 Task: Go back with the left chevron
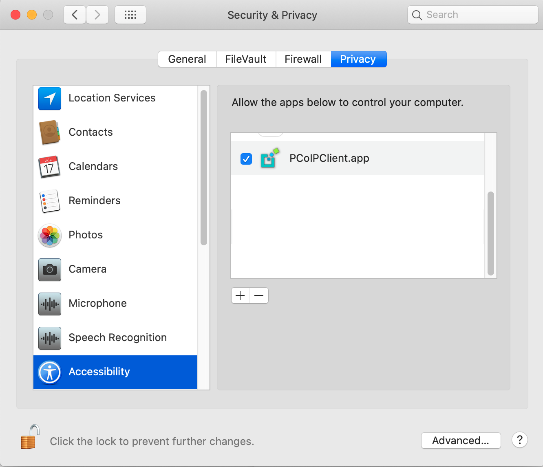pos(75,15)
